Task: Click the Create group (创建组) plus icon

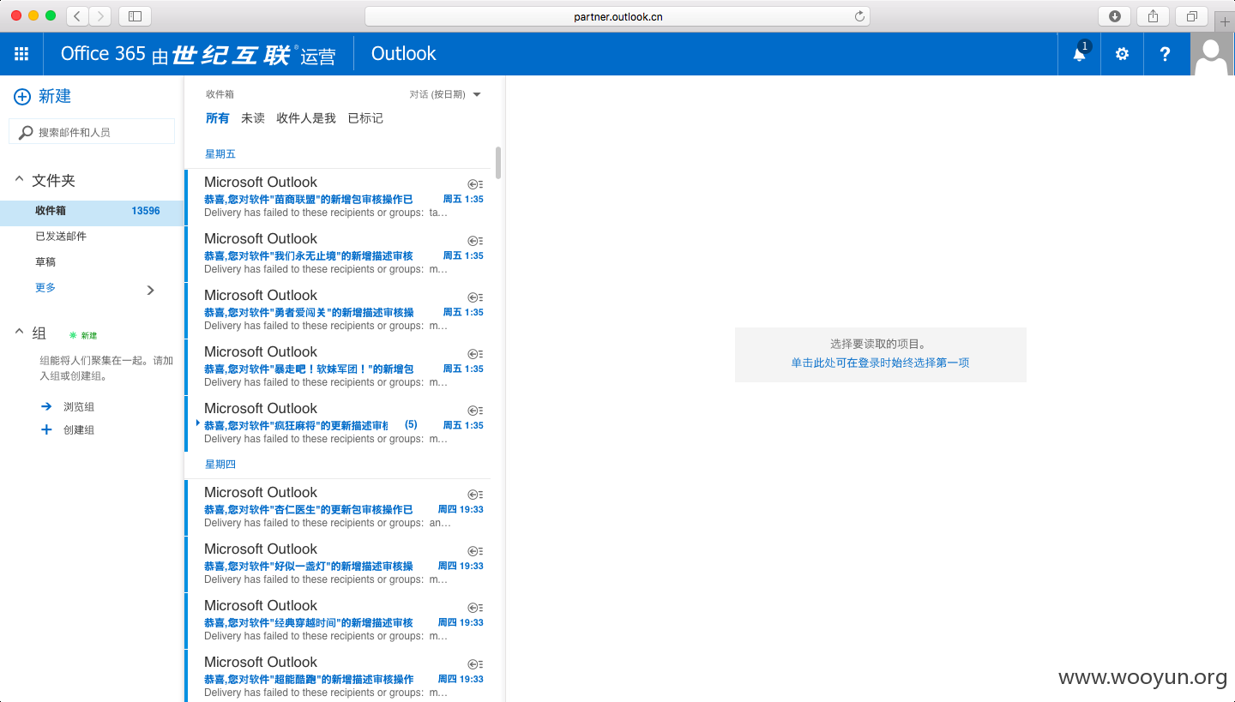Action: (x=46, y=429)
